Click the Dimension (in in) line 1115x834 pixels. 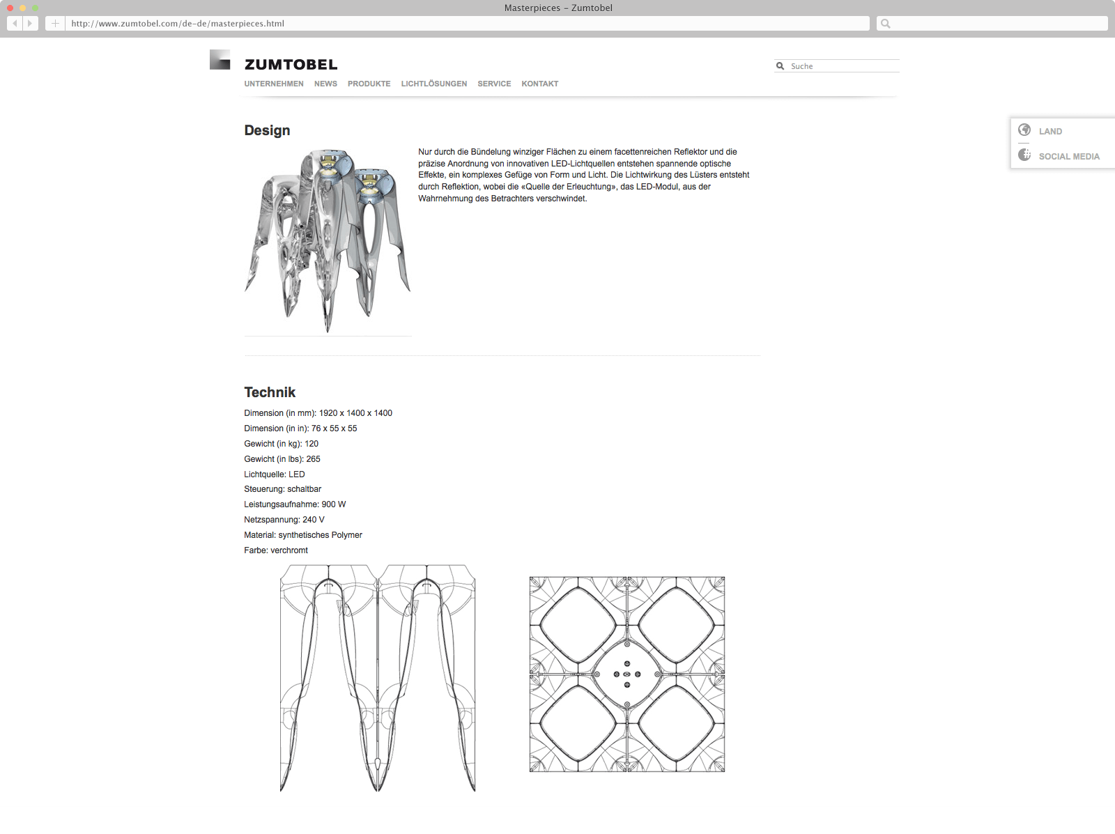pyautogui.click(x=300, y=428)
